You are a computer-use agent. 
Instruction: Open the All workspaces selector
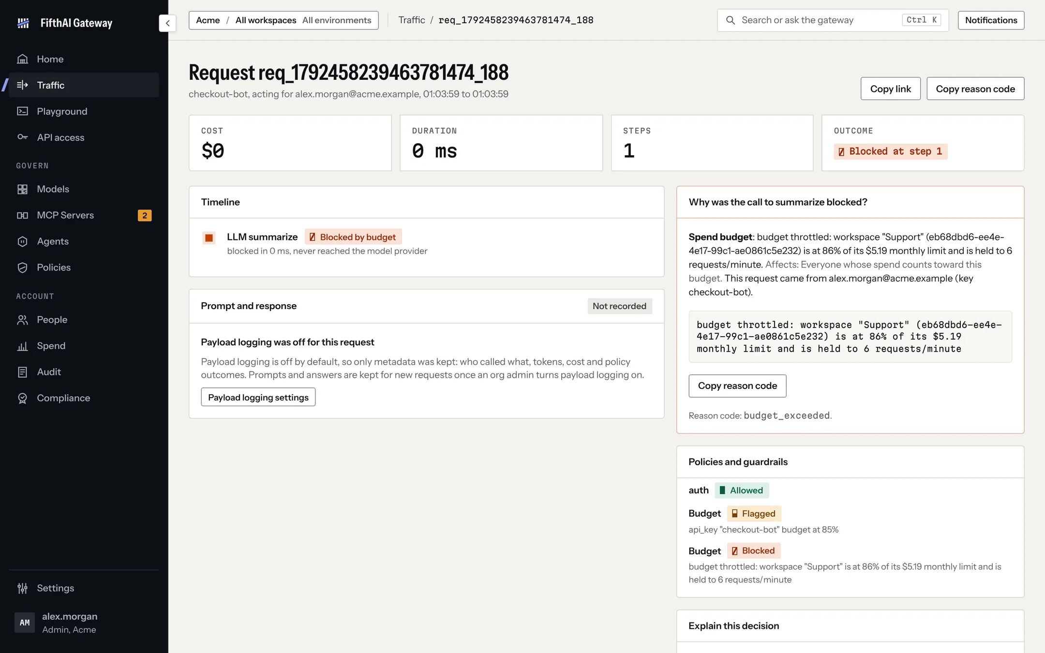point(266,20)
